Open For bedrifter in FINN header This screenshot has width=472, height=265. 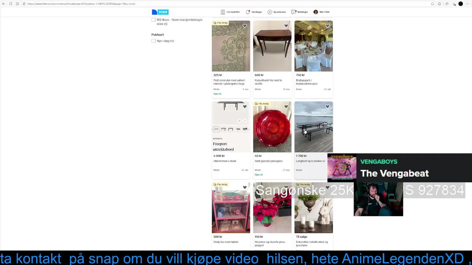(x=230, y=12)
